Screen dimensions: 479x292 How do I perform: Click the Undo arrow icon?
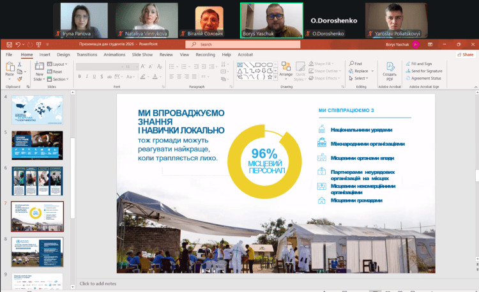(x=19, y=45)
